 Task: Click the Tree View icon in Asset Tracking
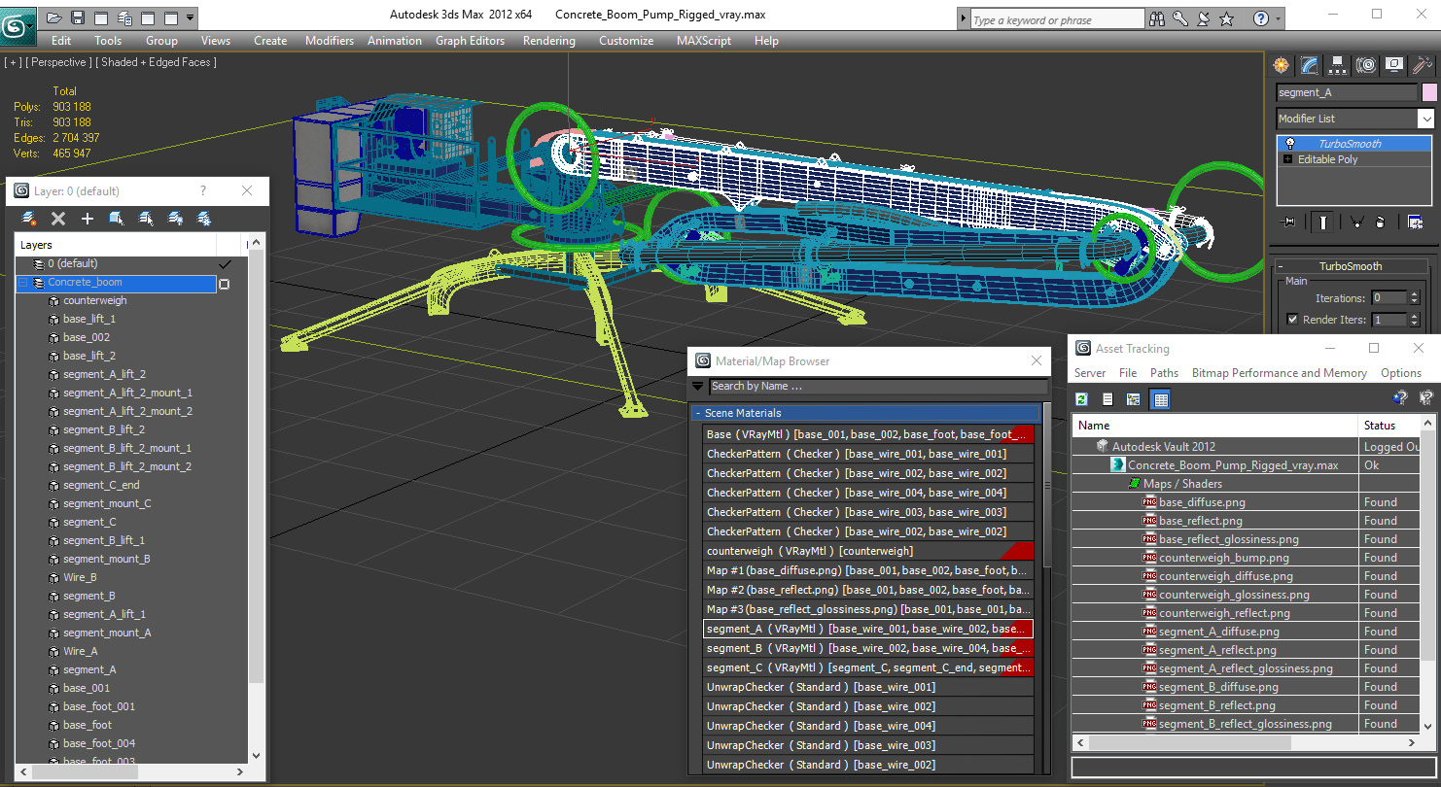pos(1134,398)
